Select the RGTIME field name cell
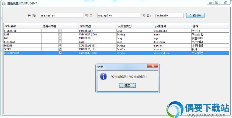The image size is (232, 118). pyautogui.click(x=22, y=46)
